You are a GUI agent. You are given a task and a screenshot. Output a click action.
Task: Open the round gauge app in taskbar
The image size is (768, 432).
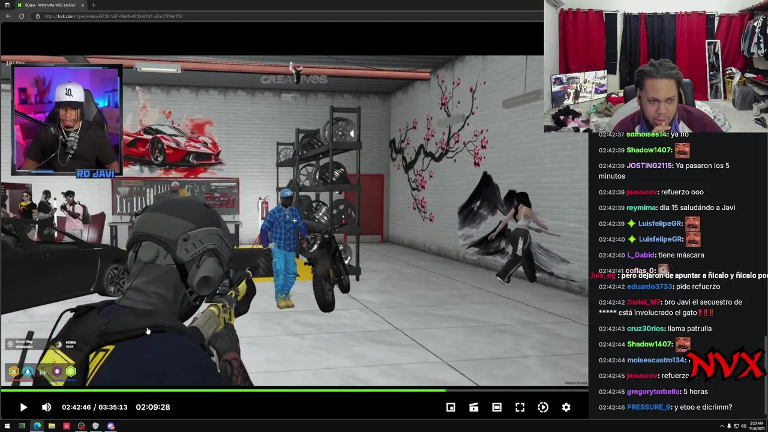(82, 426)
